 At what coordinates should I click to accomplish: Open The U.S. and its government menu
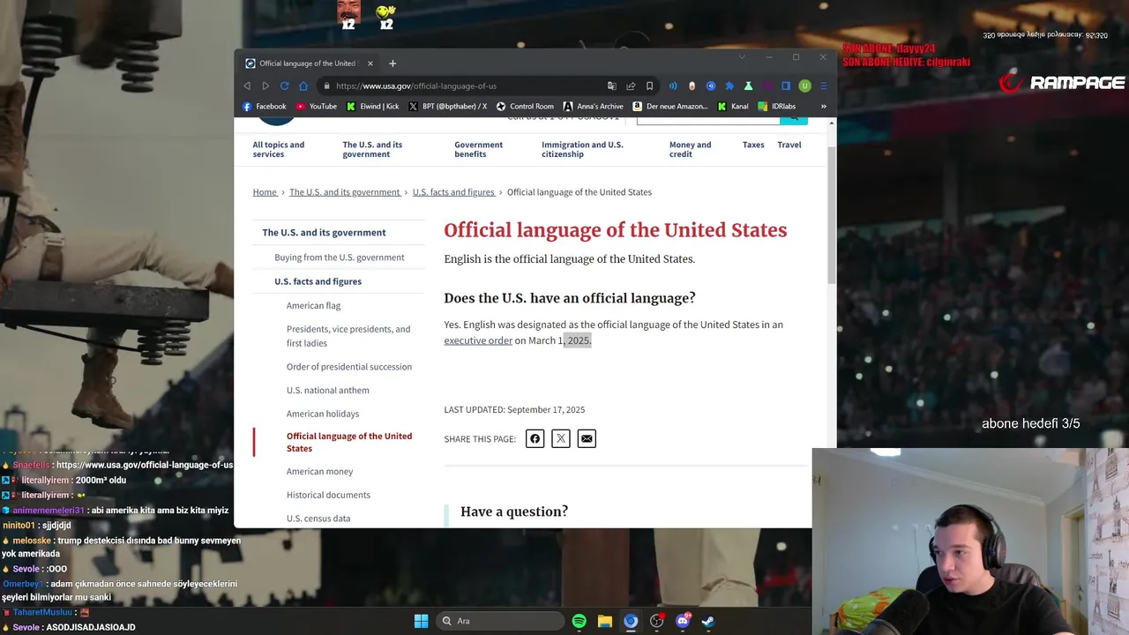[x=372, y=149]
